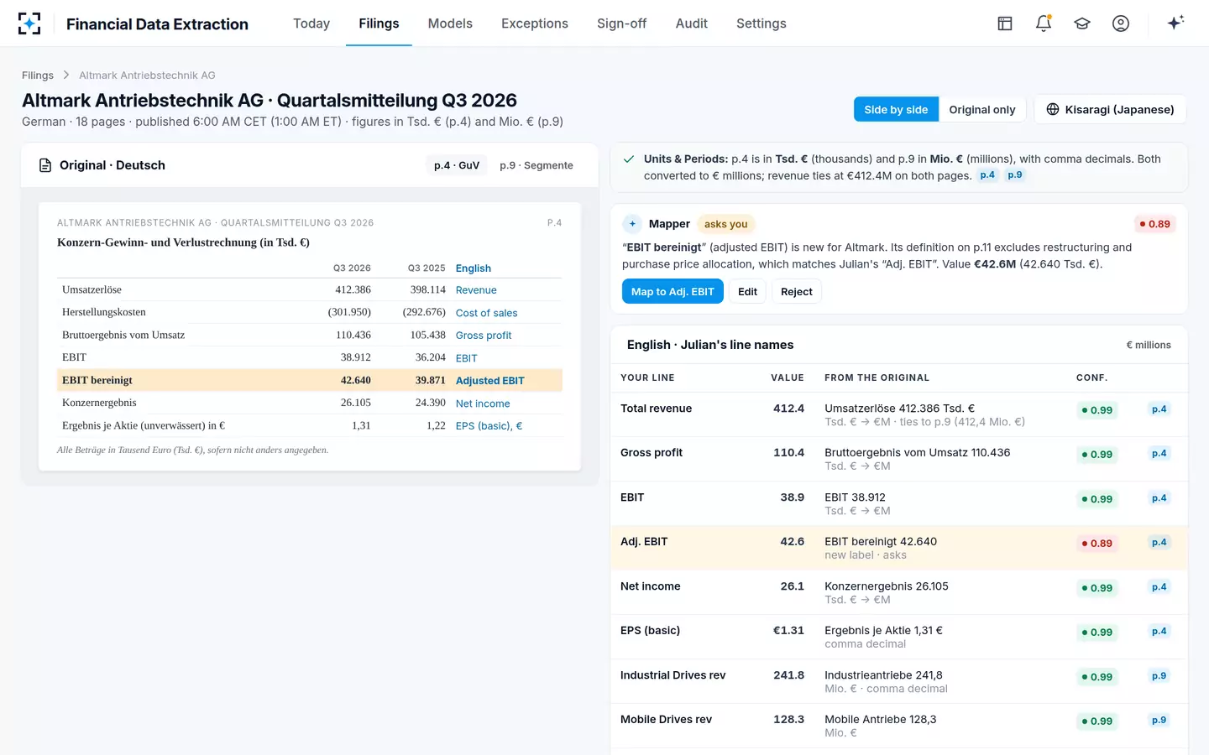Select the p.9 · Segmente page tab
1209x755 pixels.
point(536,165)
